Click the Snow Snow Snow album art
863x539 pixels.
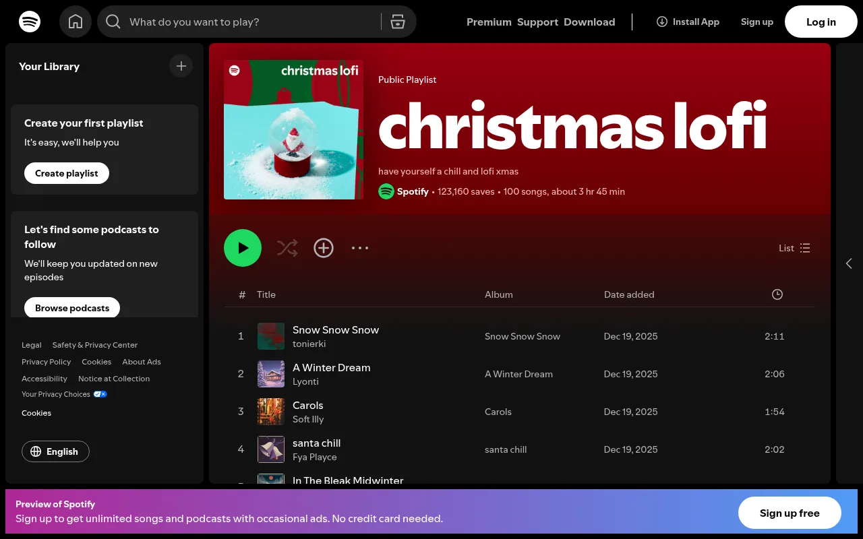[x=271, y=336]
